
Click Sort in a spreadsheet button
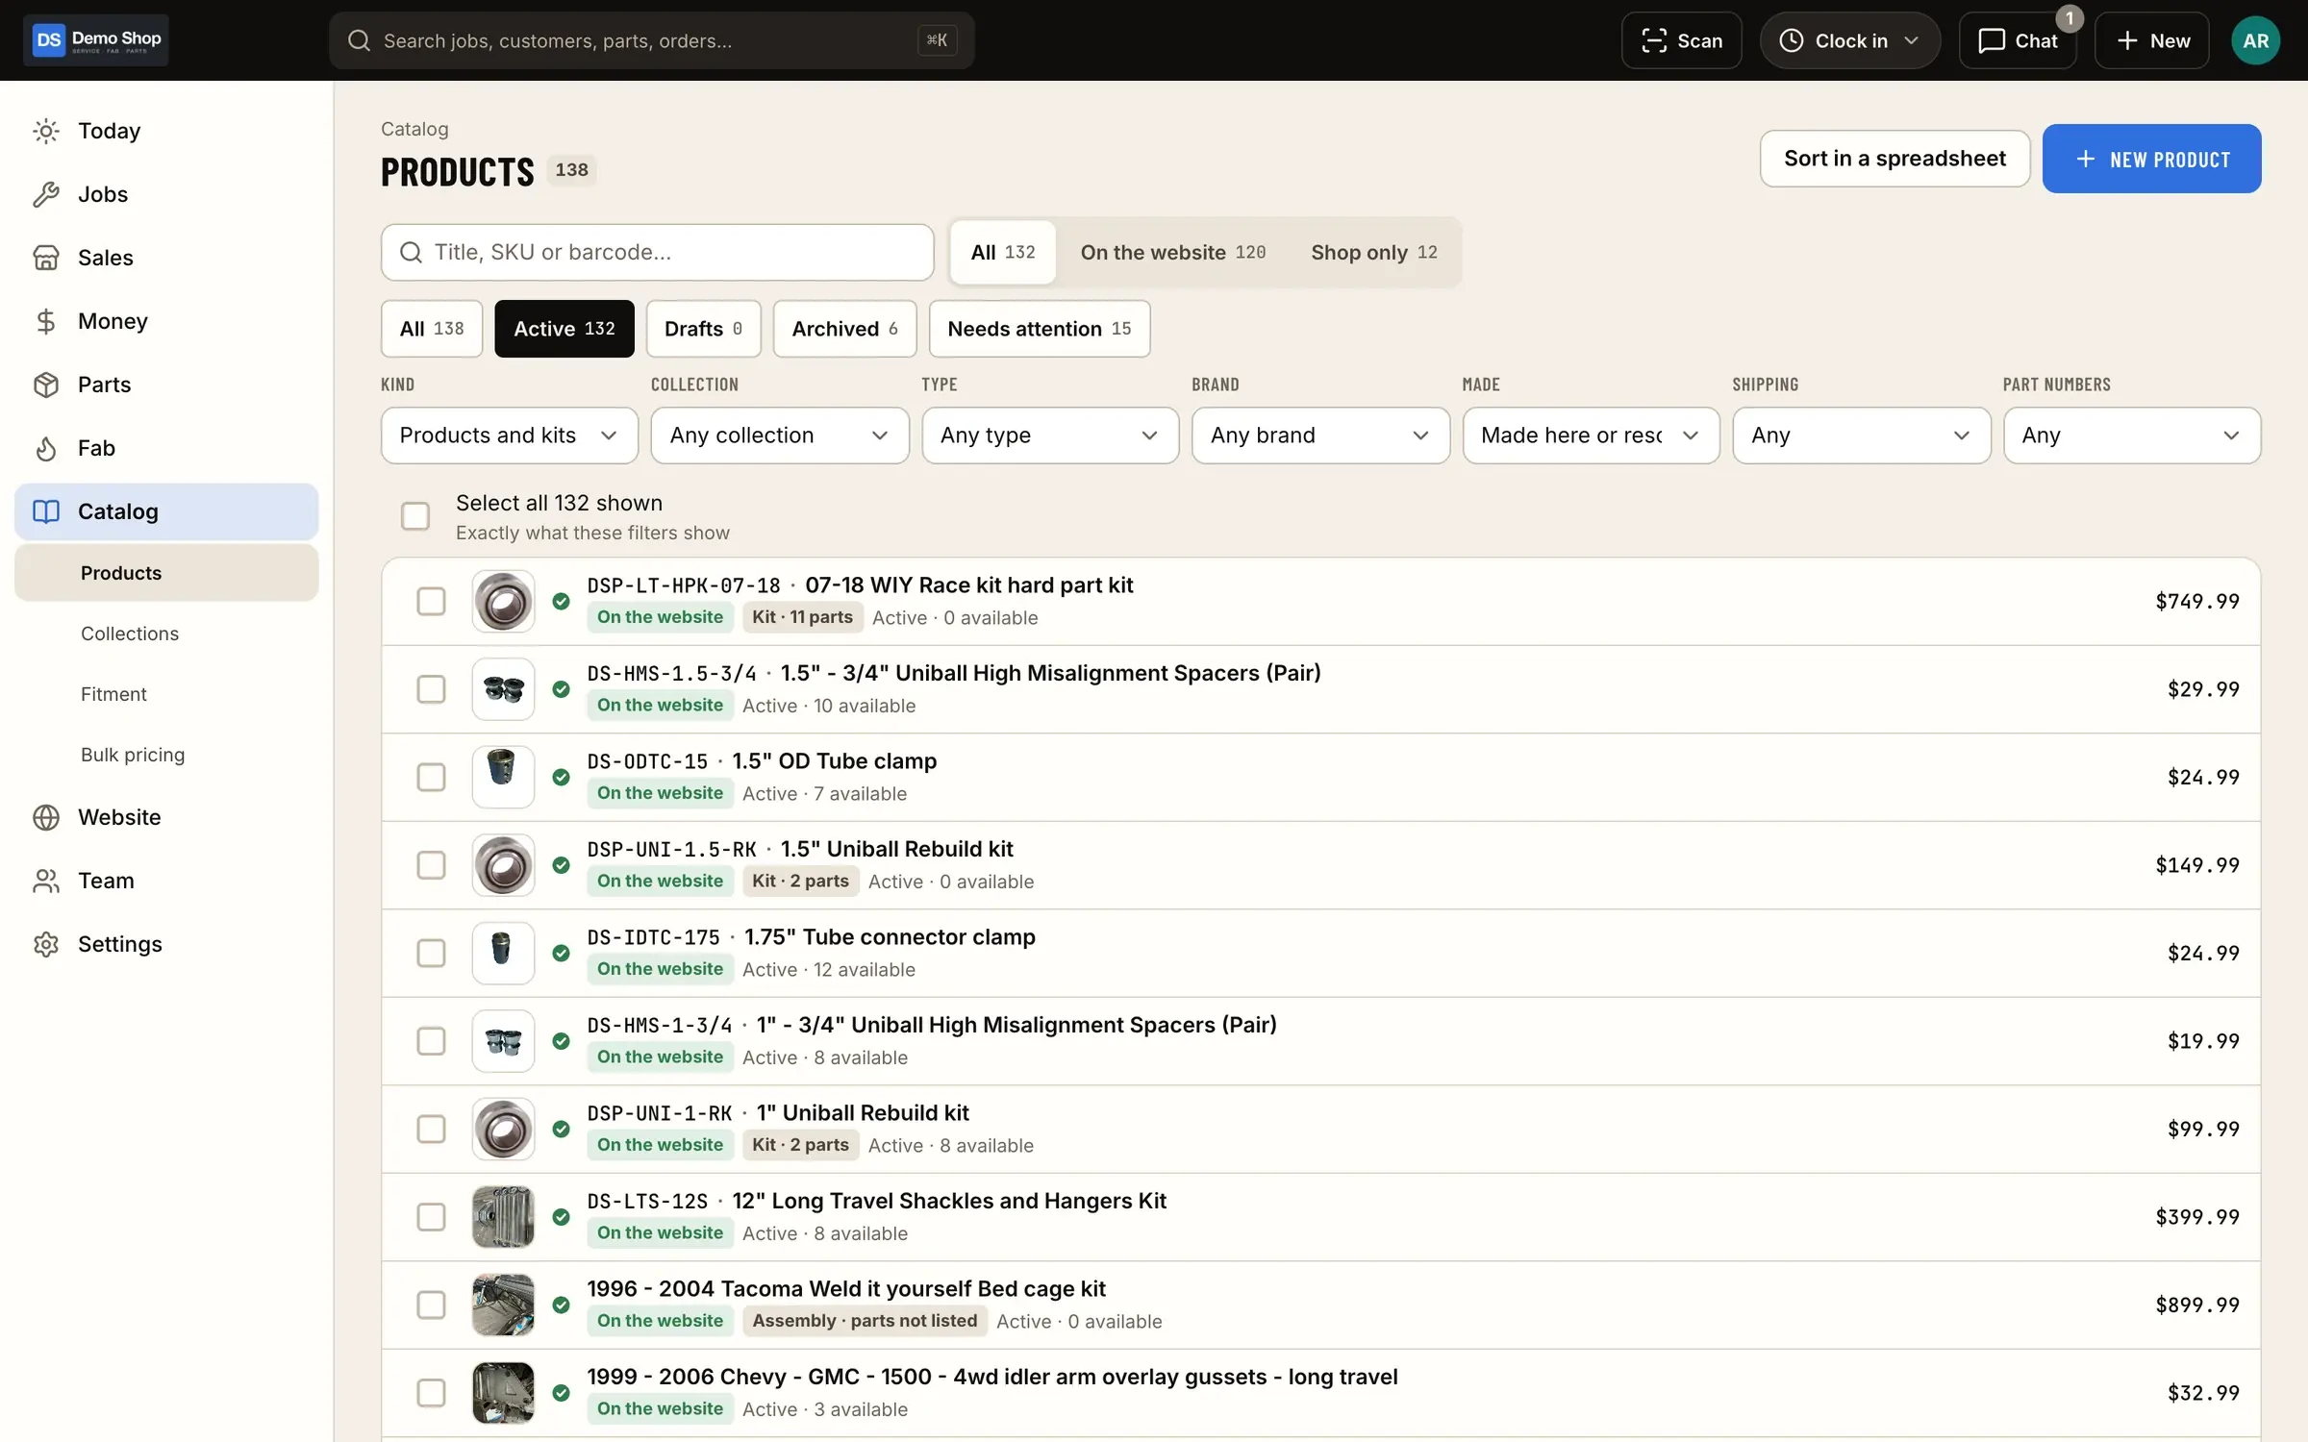(x=1894, y=159)
